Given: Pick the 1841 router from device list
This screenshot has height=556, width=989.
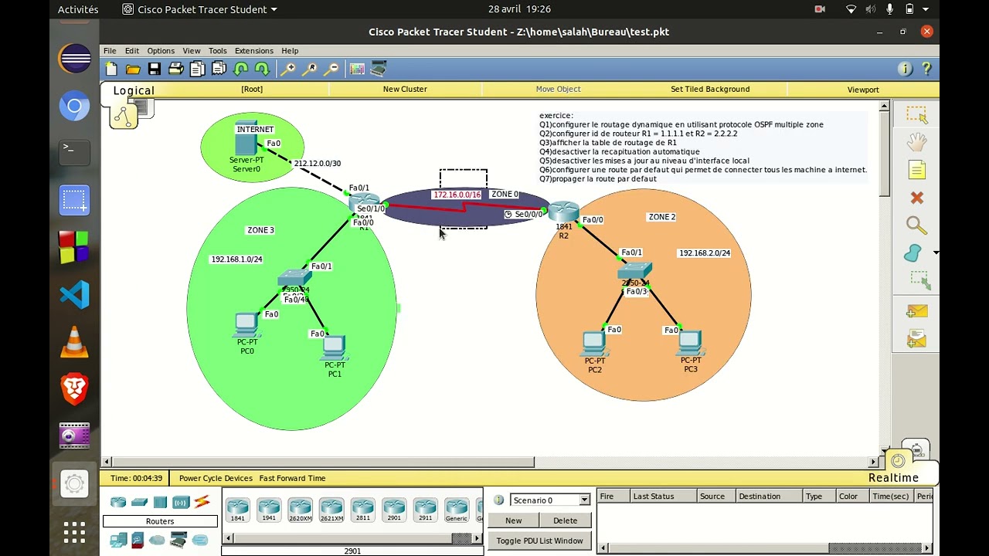Looking at the screenshot, I should pos(237,510).
